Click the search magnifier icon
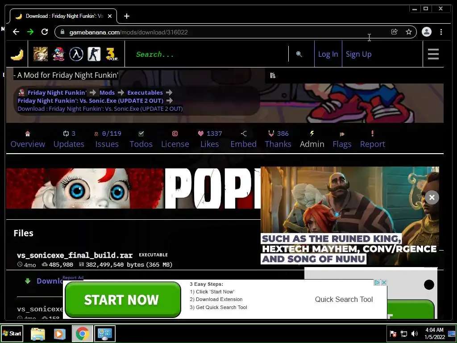This screenshot has height=343, width=457. click(299, 54)
